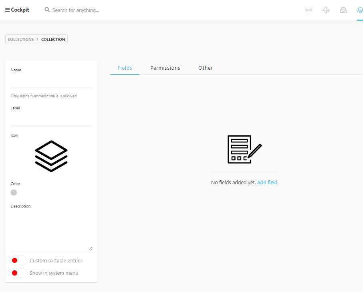Select the Fields tab
This screenshot has width=363, height=292.
(125, 68)
